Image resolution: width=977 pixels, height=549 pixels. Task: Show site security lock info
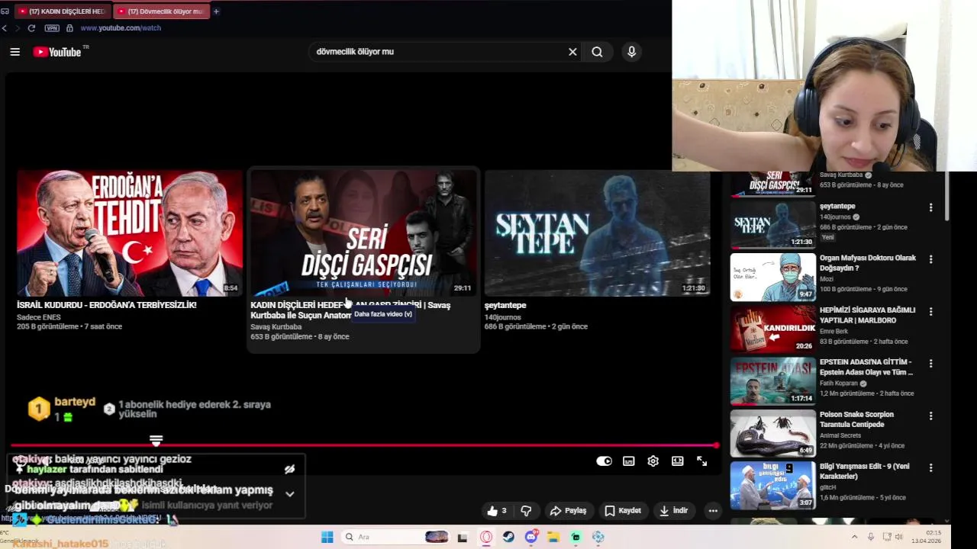coord(69,28)
